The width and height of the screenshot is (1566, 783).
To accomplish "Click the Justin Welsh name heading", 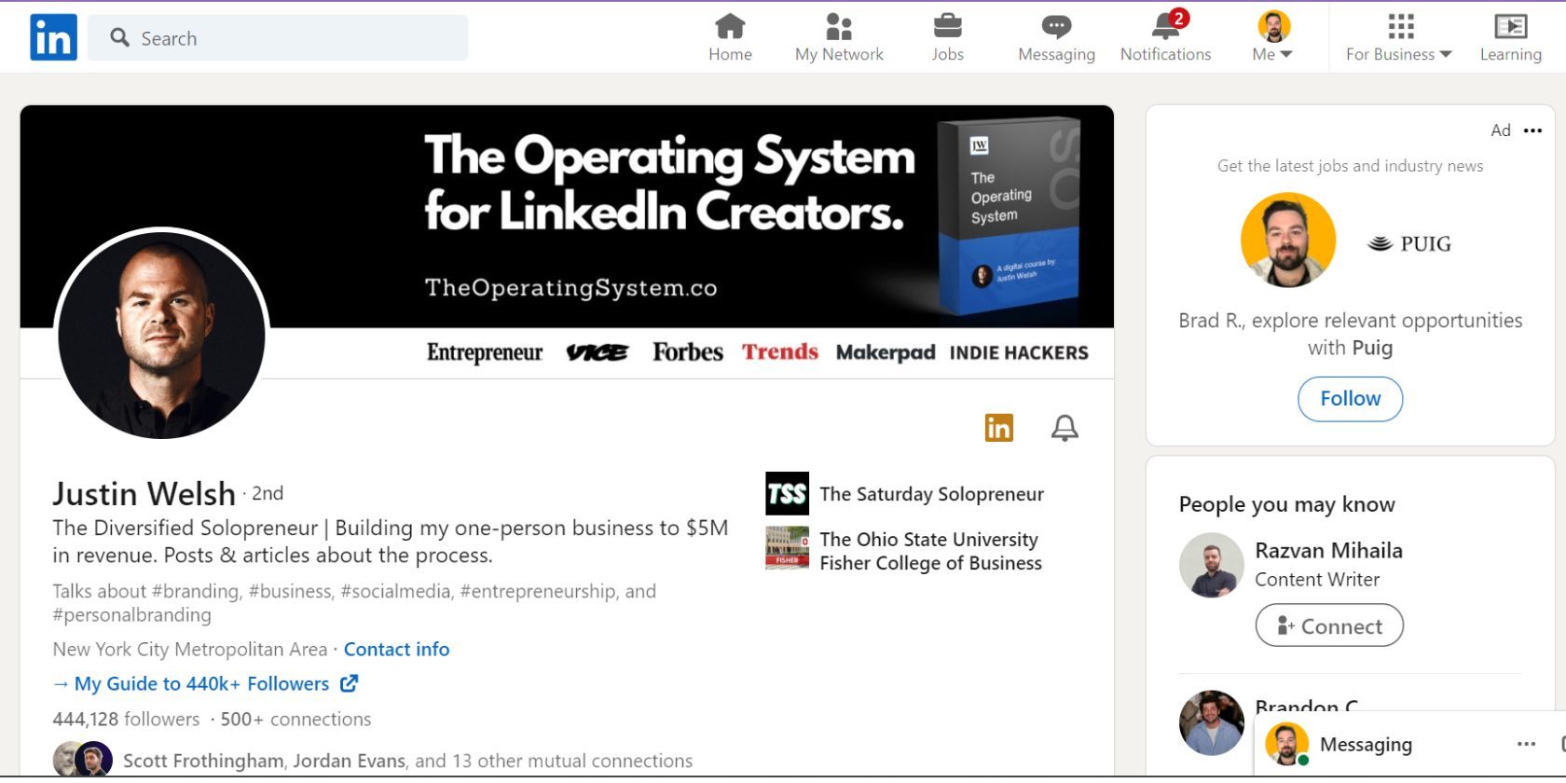I will pos(144,493).
